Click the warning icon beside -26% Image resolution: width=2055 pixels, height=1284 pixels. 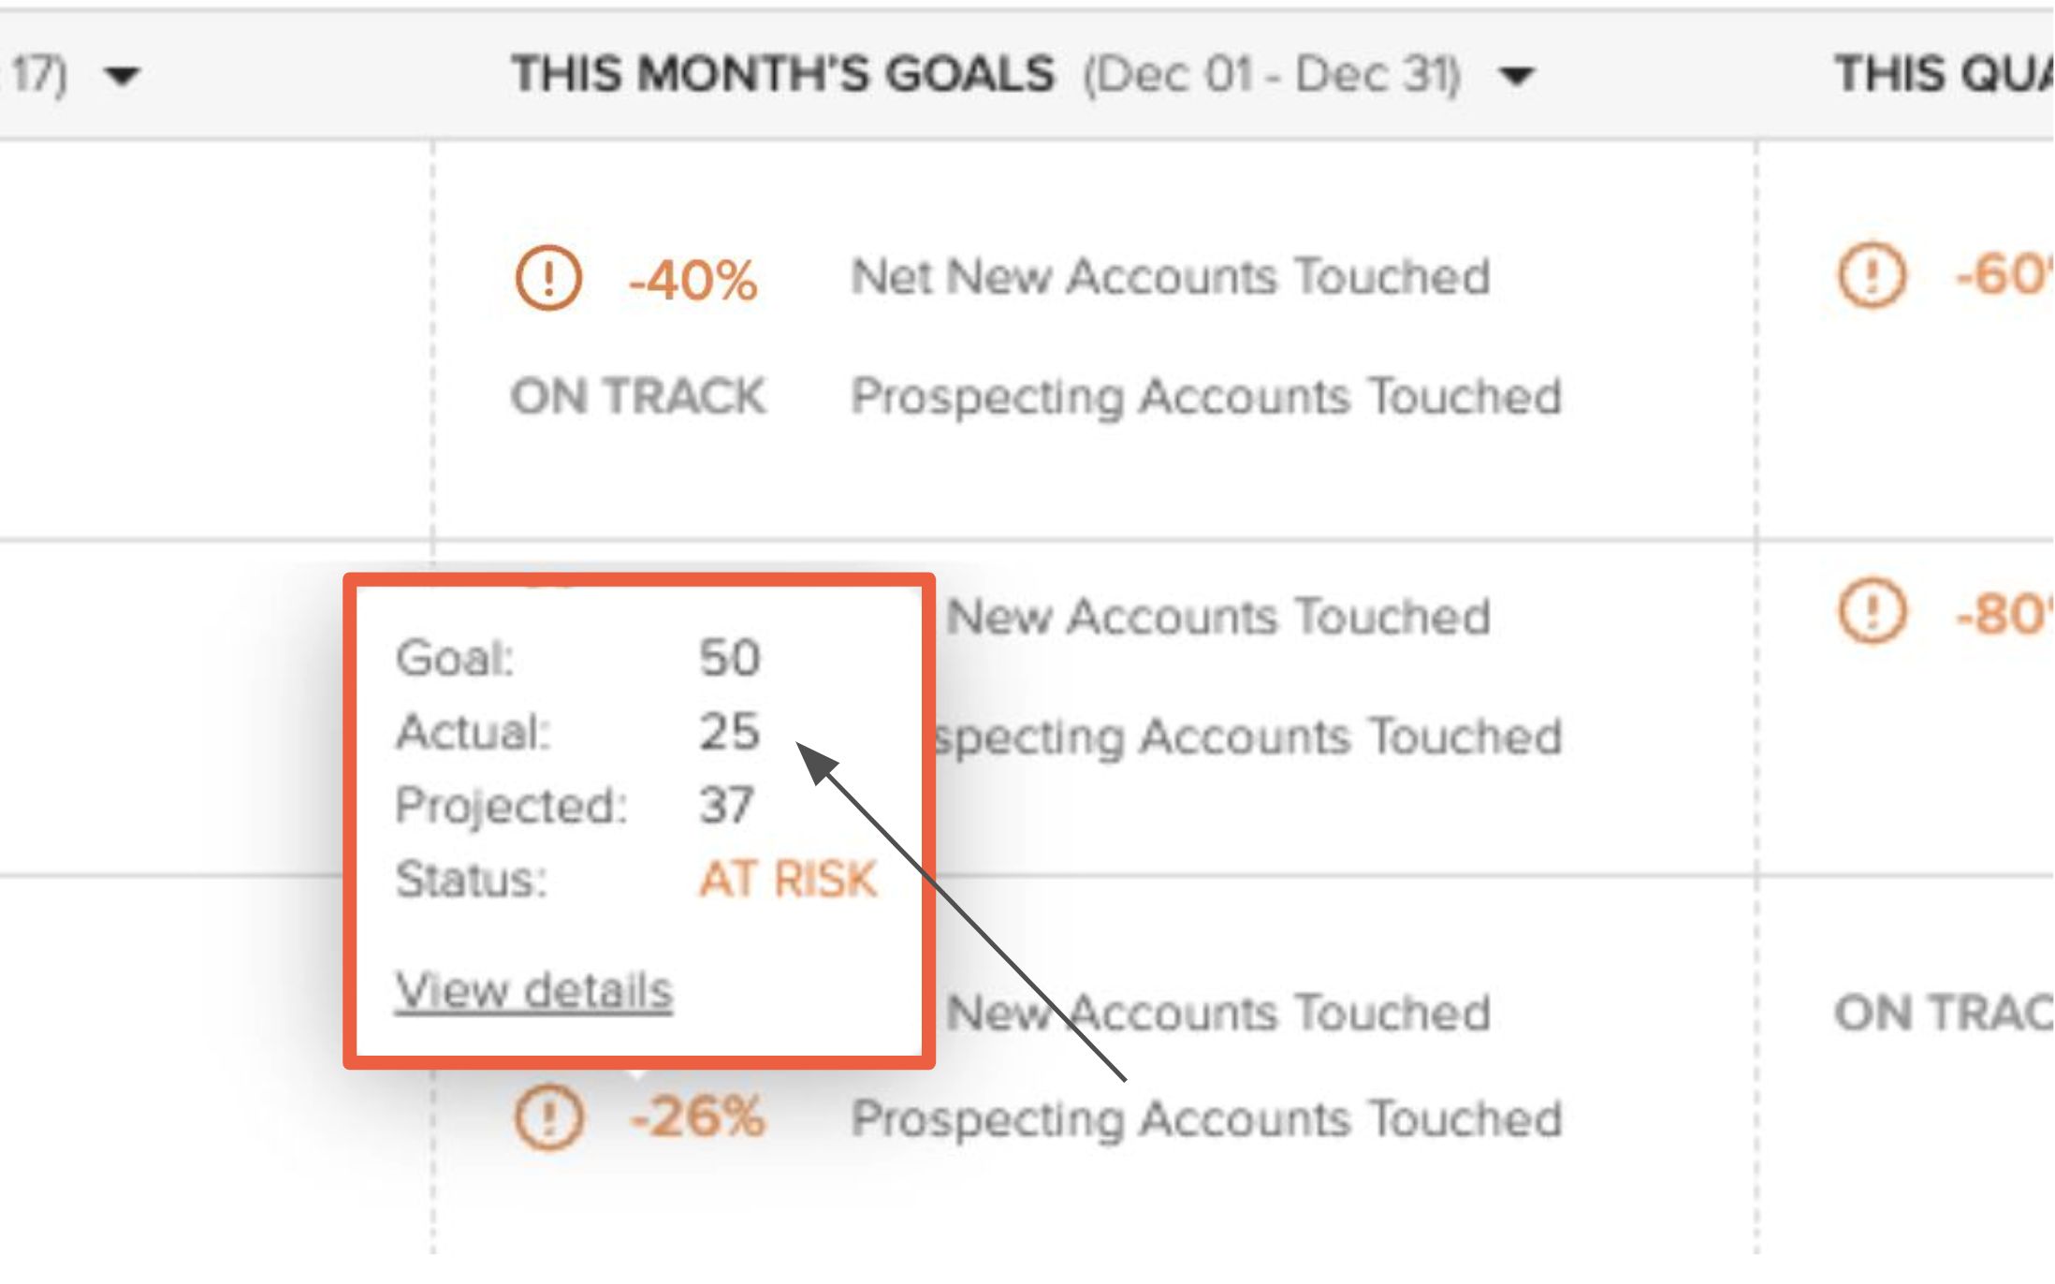pyautogui.click(x=548, y=1117)
